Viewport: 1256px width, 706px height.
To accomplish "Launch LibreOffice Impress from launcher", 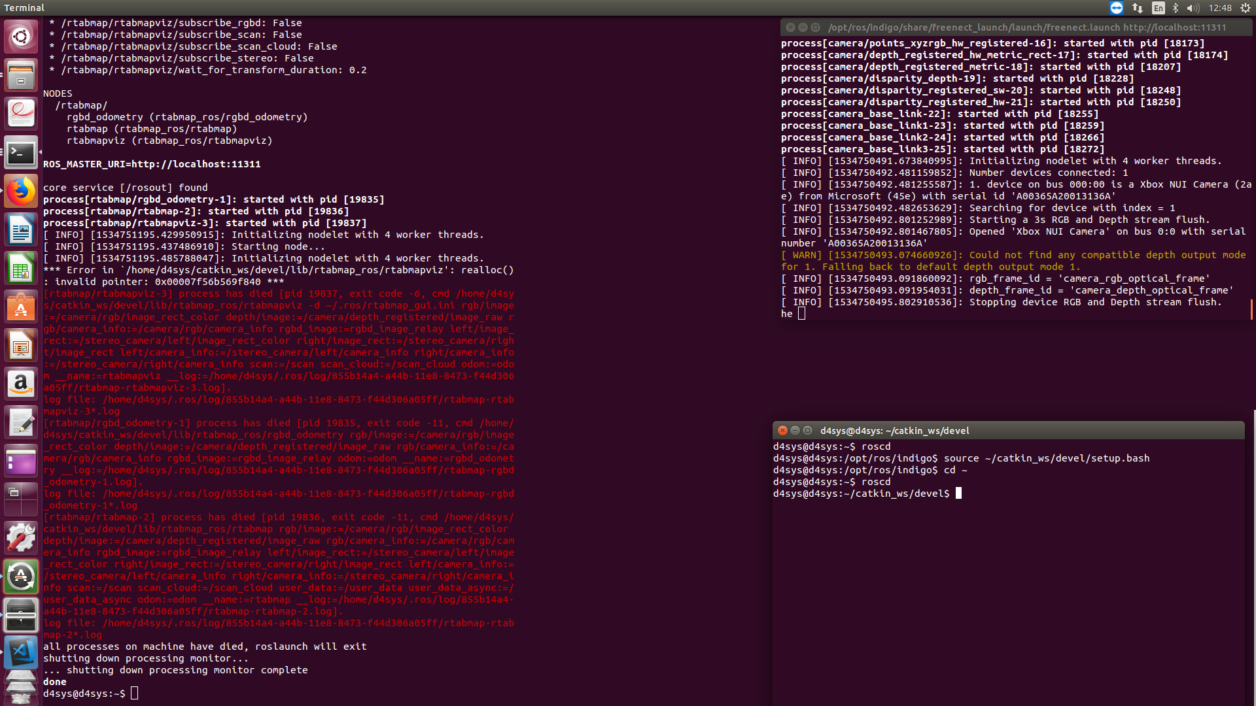I will 21,346.
